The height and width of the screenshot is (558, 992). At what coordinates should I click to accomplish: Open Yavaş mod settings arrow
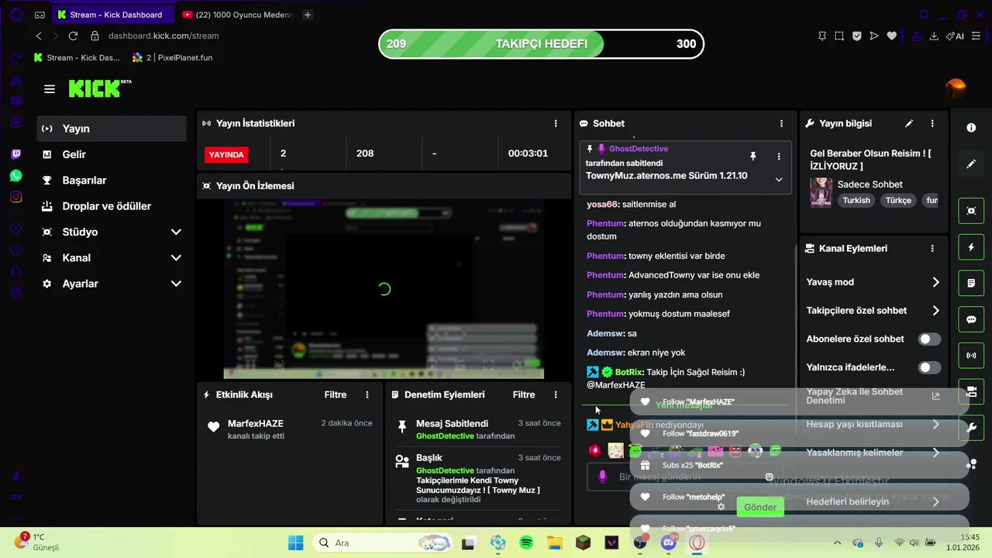935,282
